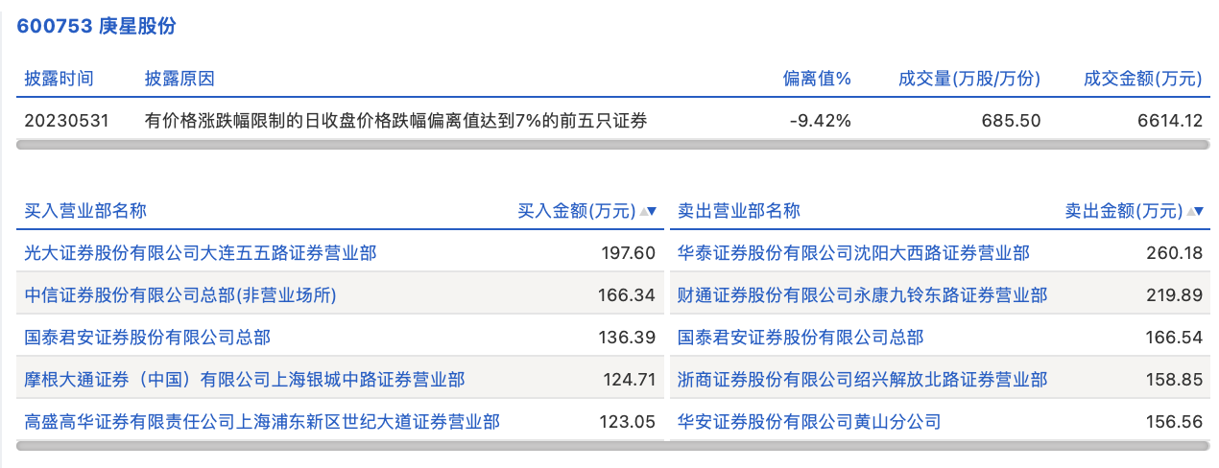The image size is (1219, 468).
Task: Sort by buy amount using the arrow icon
Action: [648, 212]
